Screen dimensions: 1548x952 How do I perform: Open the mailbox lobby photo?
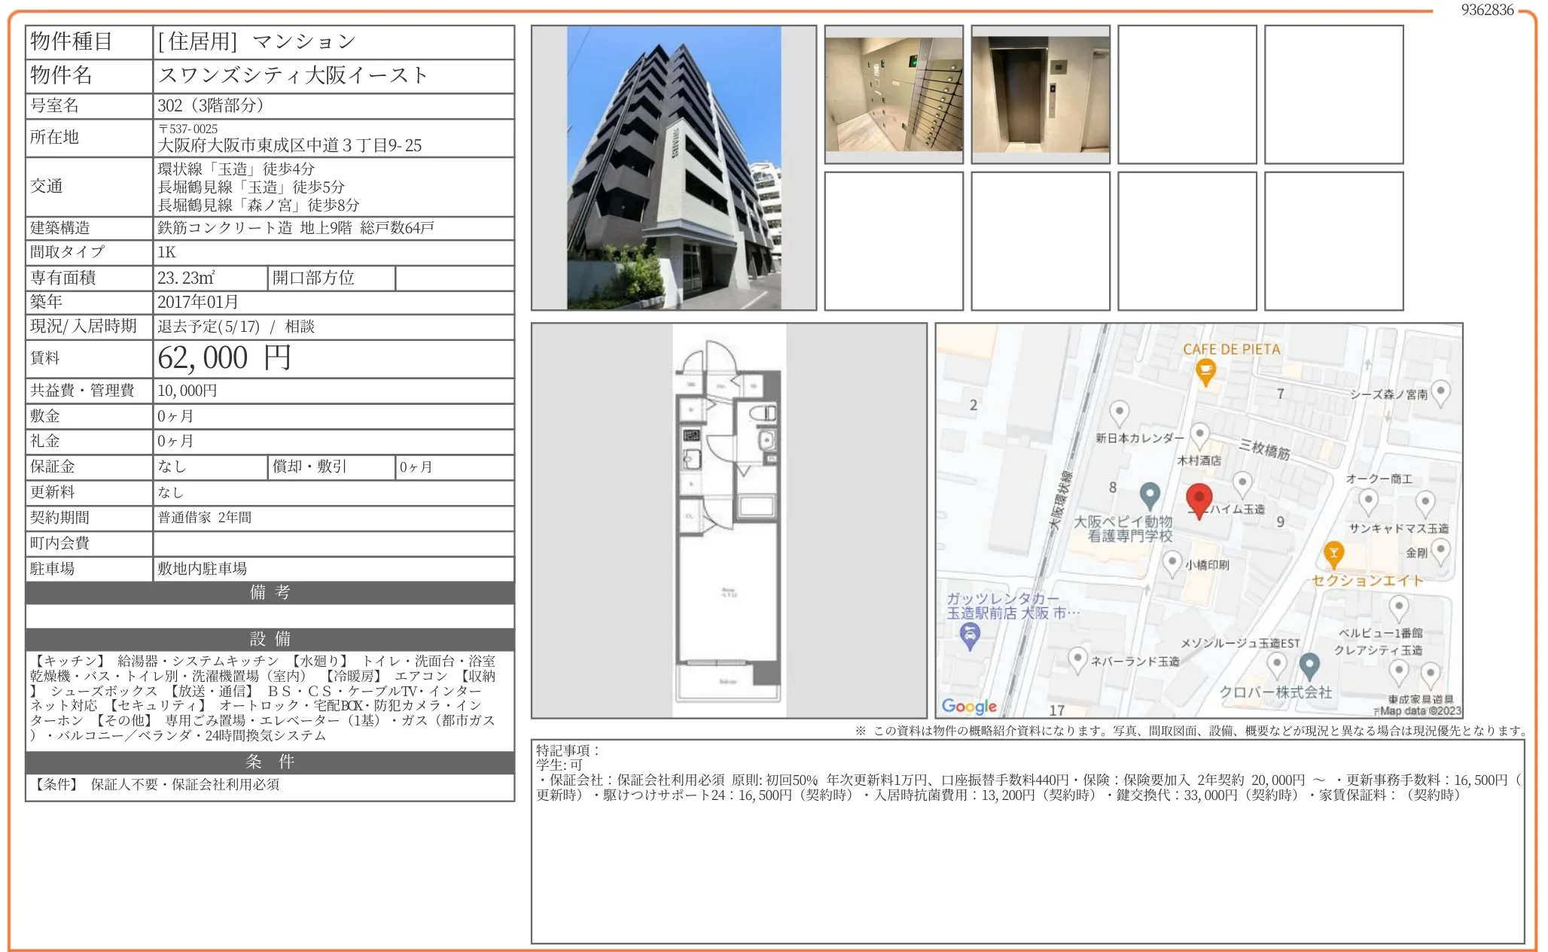tap(892, 93)
